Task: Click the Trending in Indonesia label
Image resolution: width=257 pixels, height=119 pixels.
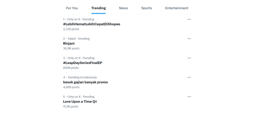Action: (82, 77)
